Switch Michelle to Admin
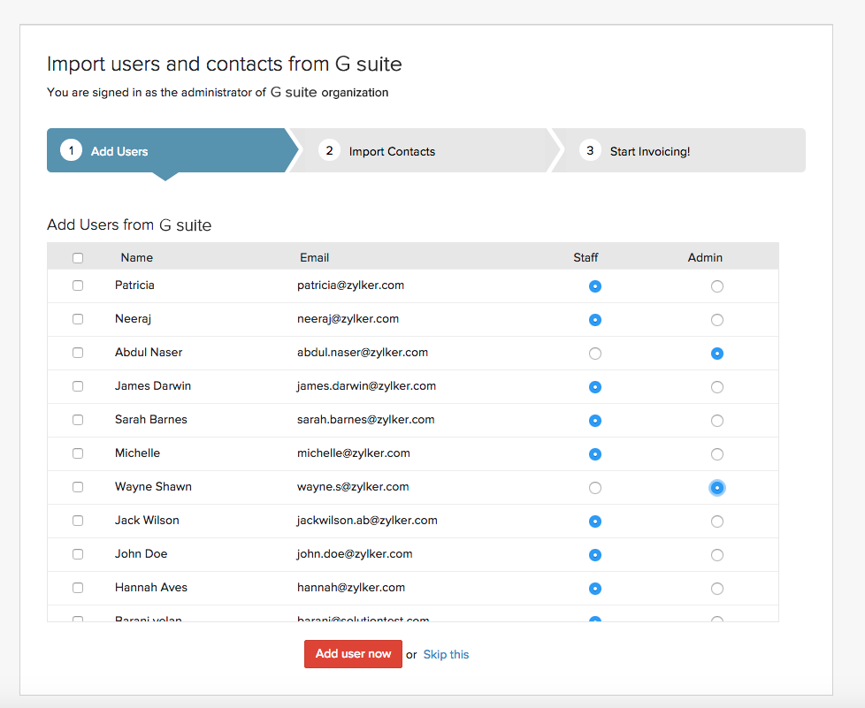The image size is (865, 708). (x=717, y=453)
